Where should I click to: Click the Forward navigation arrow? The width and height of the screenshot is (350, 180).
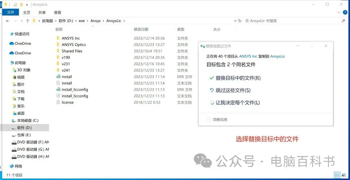pyautogui.click(x=15, y=21)
